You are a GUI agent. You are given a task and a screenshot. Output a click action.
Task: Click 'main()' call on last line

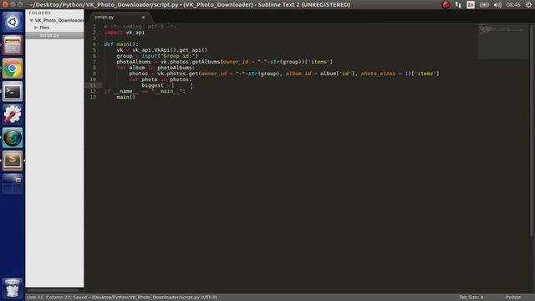[126, 97]
